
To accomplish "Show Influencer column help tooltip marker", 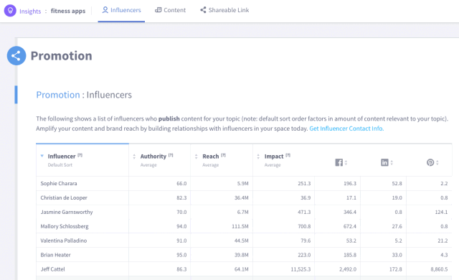I will (80, 155).
